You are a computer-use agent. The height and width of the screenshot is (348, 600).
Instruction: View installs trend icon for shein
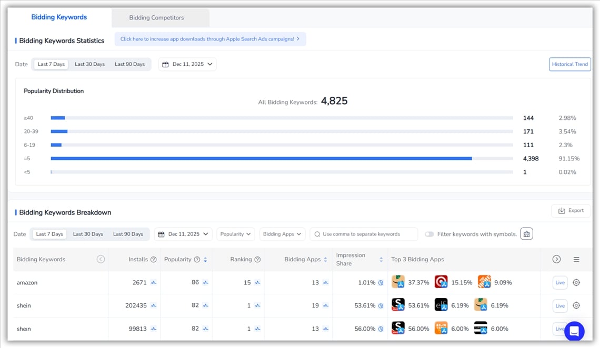pos(154,305)
